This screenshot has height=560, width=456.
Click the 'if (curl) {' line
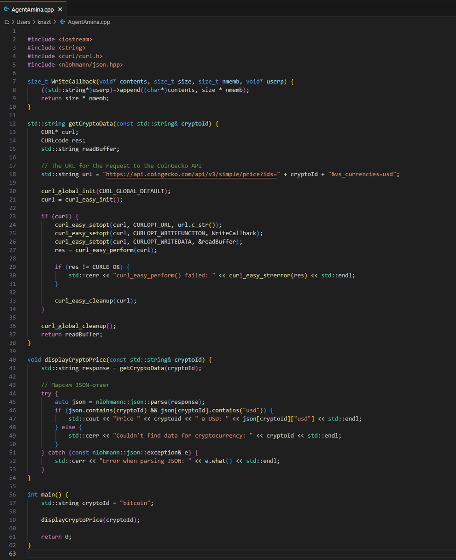click(x=60, y=217)
